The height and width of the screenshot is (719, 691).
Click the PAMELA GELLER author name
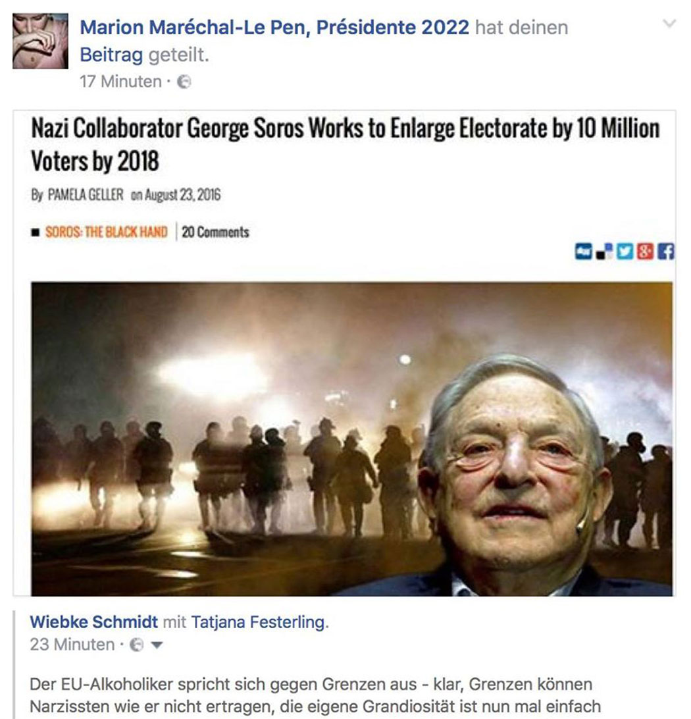(x=86, y=195)
